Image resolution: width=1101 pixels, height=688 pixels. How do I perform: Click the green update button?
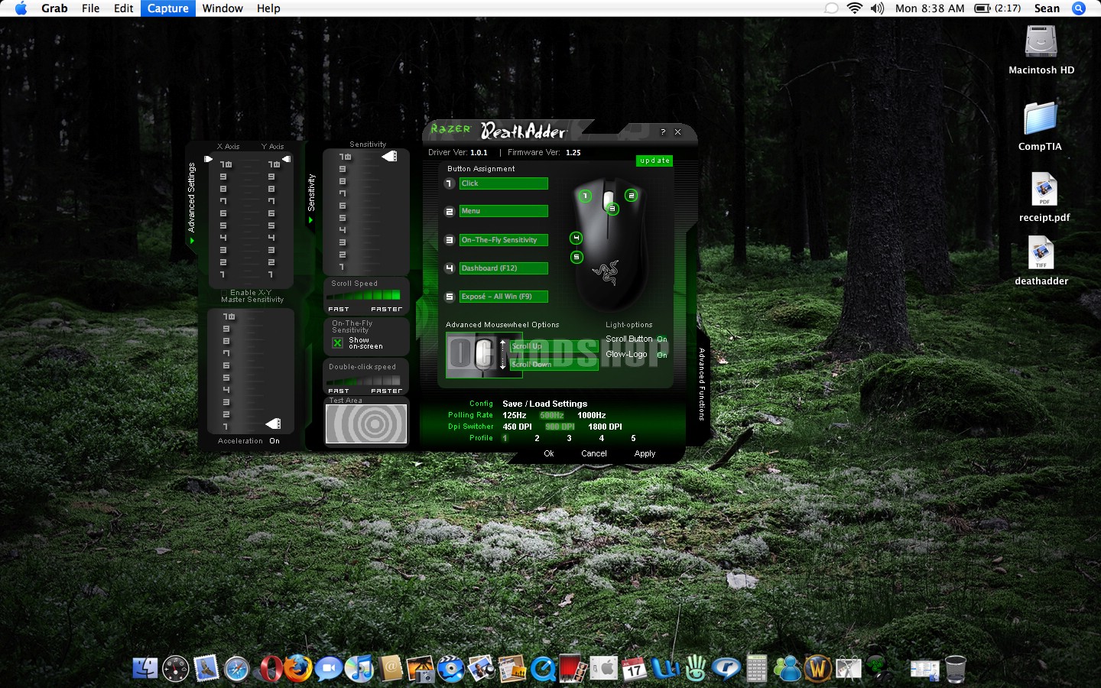654,161
